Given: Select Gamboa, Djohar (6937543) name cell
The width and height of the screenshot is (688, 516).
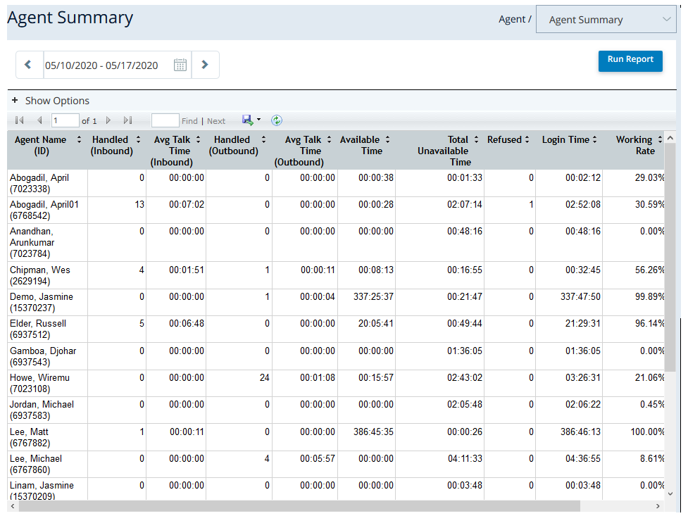Looking at the screenshot, I should 47,356.
